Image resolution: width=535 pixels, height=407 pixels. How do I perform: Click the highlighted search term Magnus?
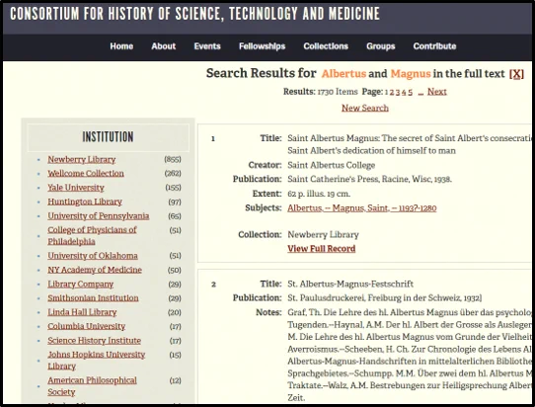coord(411,74)
